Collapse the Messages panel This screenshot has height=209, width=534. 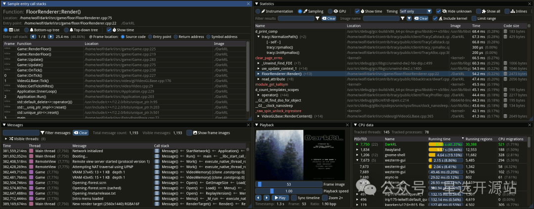point(3,125)
